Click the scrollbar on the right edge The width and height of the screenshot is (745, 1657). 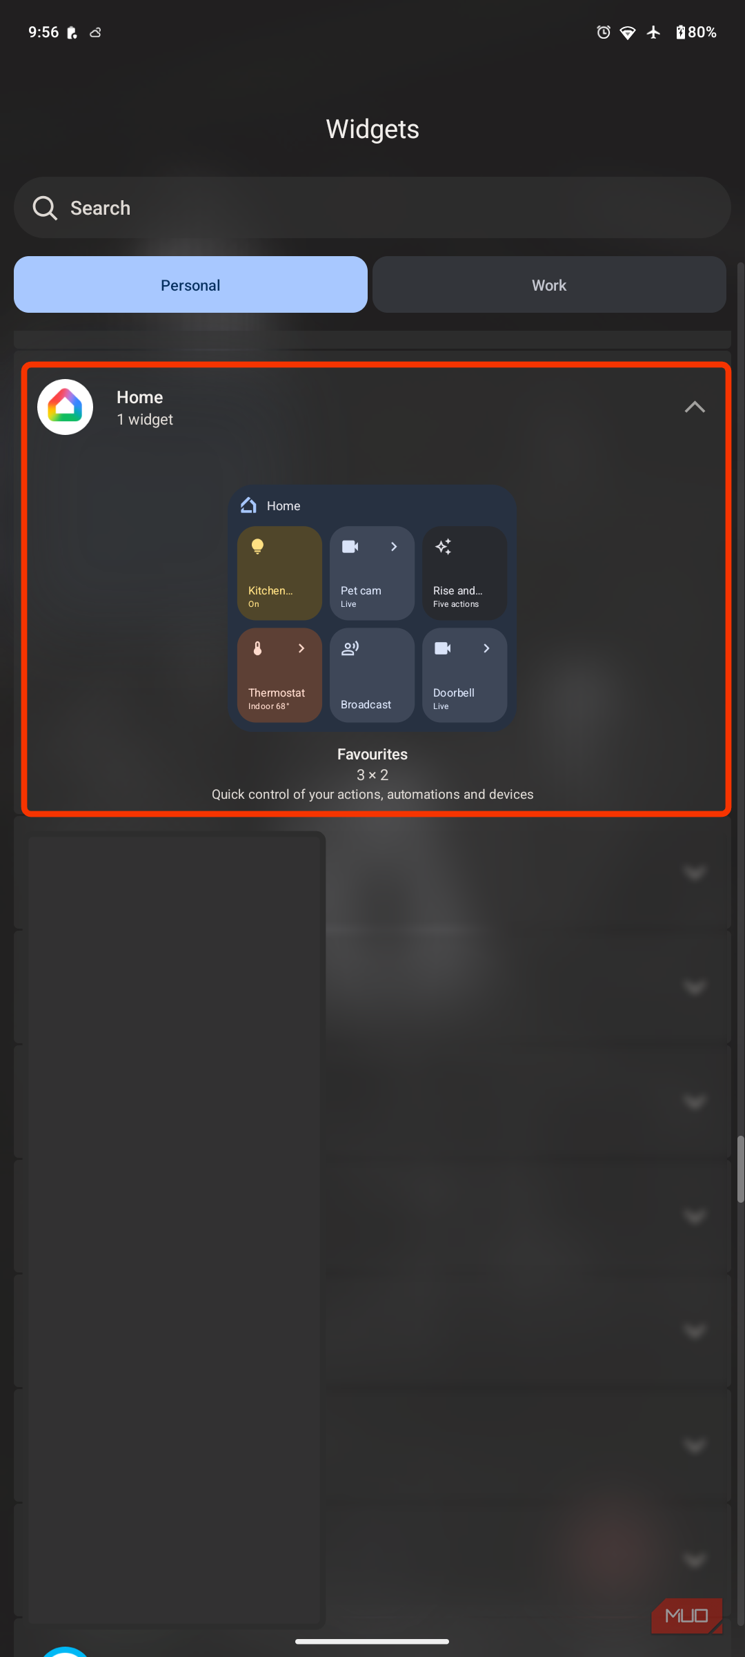pos(740,1169)
